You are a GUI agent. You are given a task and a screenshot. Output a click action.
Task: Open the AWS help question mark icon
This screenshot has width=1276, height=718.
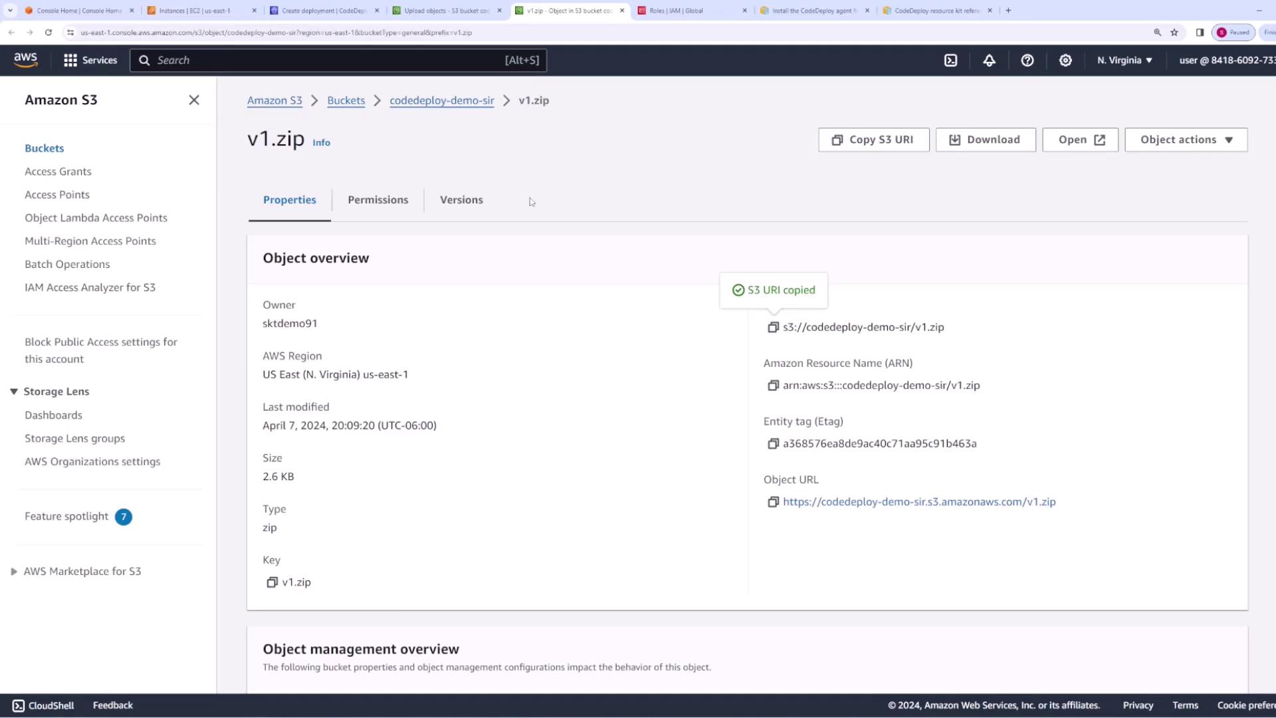click(1027, 60)
